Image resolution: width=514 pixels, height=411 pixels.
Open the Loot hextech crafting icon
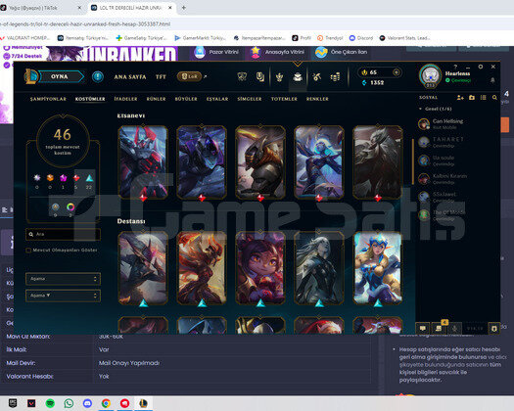[x=316, y=77]
